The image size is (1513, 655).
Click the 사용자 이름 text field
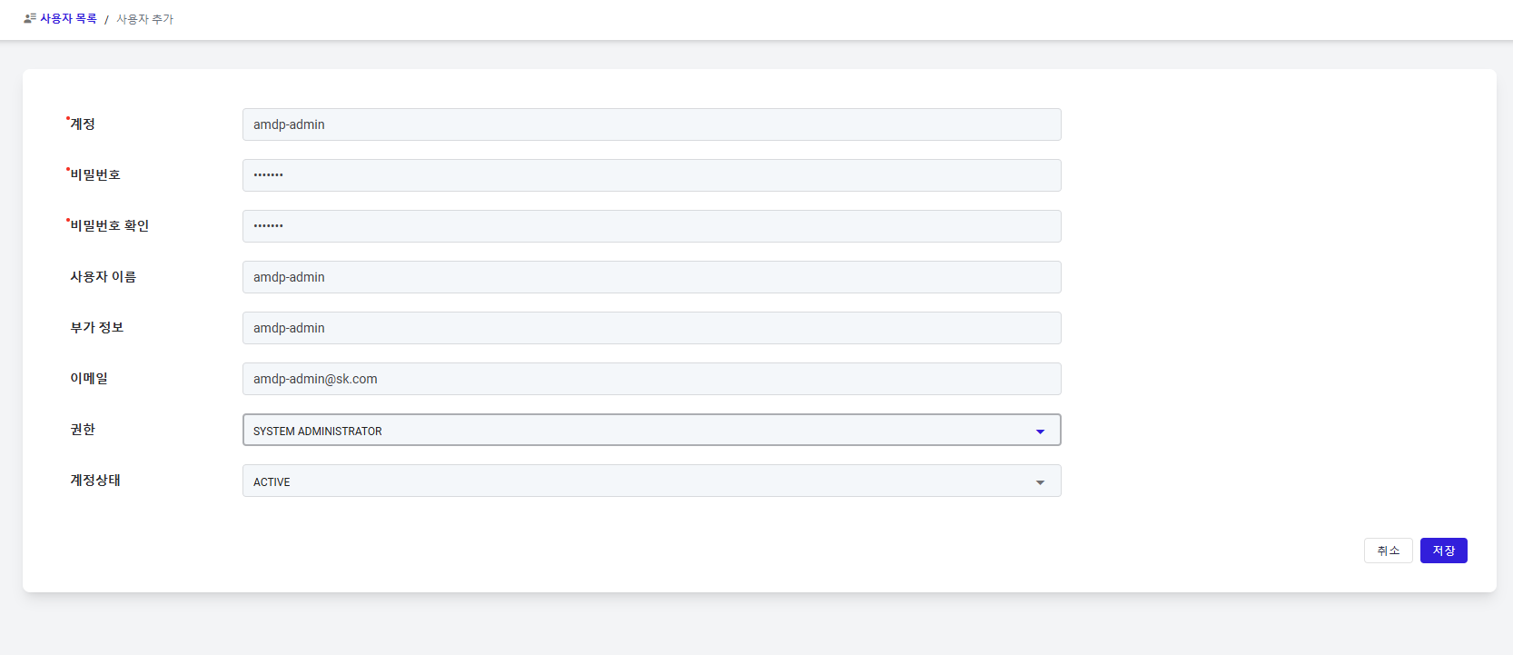click(x=651, y=277)
